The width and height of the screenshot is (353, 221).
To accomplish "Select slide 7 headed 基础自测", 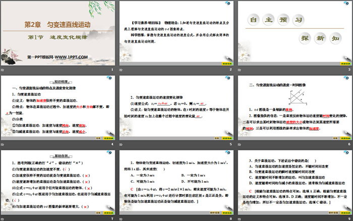I will coord(58,182).
